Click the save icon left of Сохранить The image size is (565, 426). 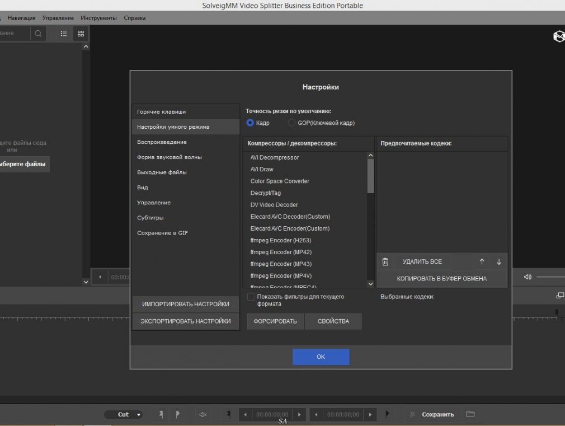[x=412, y=414]
